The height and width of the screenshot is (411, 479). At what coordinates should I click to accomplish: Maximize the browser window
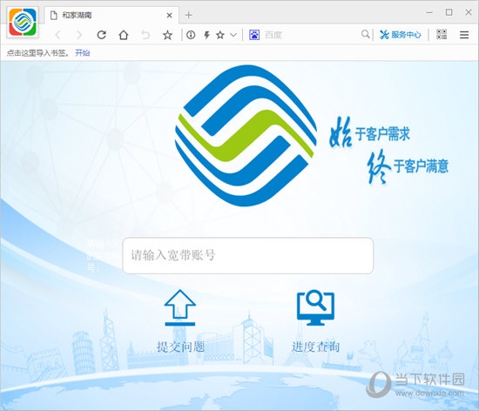tap(449, 12)
